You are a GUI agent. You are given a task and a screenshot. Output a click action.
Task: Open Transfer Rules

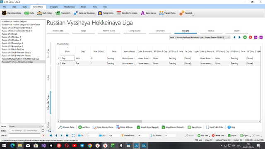[x=167, y=13]
